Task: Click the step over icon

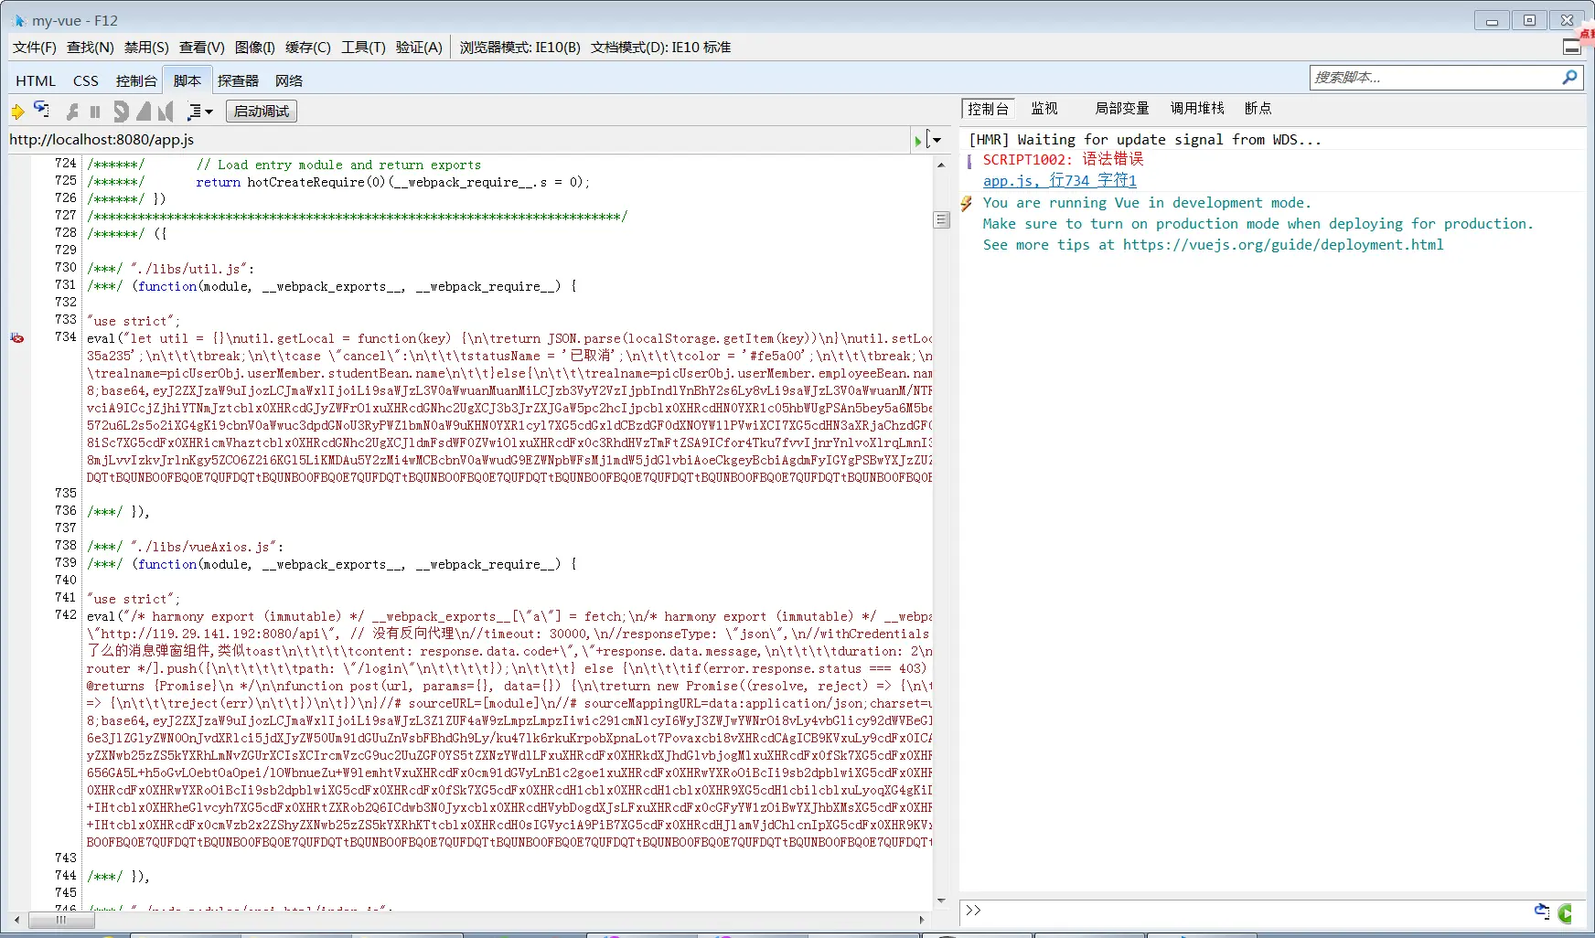Action: click(144, 112)
